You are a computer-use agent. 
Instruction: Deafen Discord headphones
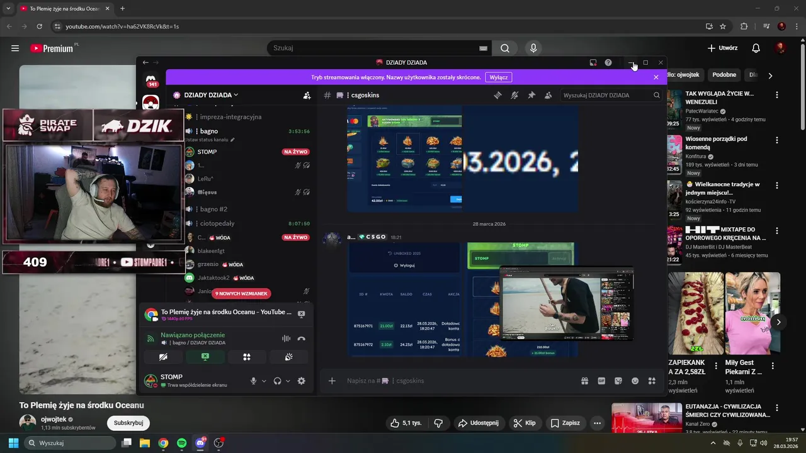[277, 381]
